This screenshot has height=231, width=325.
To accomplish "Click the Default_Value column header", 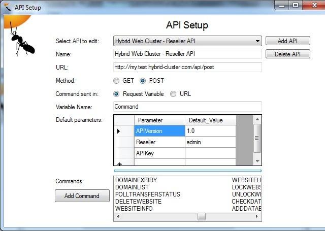I will pos(210,120).
